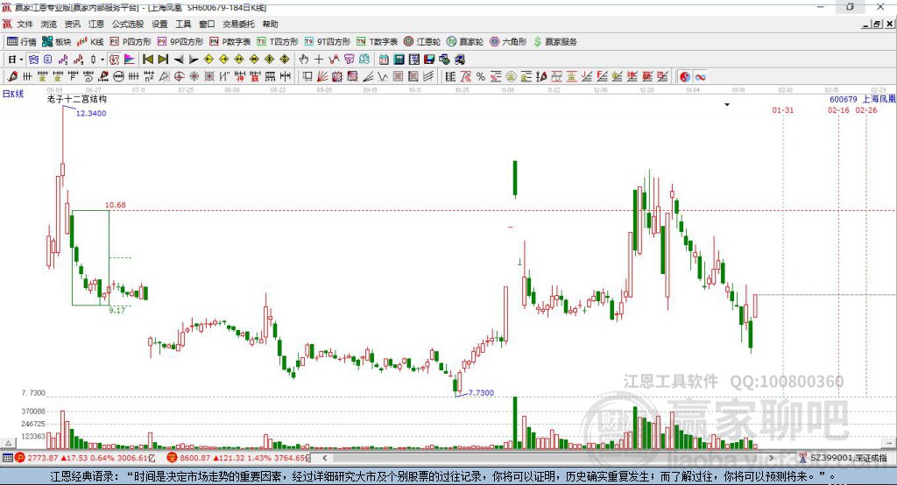Open the candlestick style dropdown arrow
This screenshot has width=897, height=485.
[102, 60]
